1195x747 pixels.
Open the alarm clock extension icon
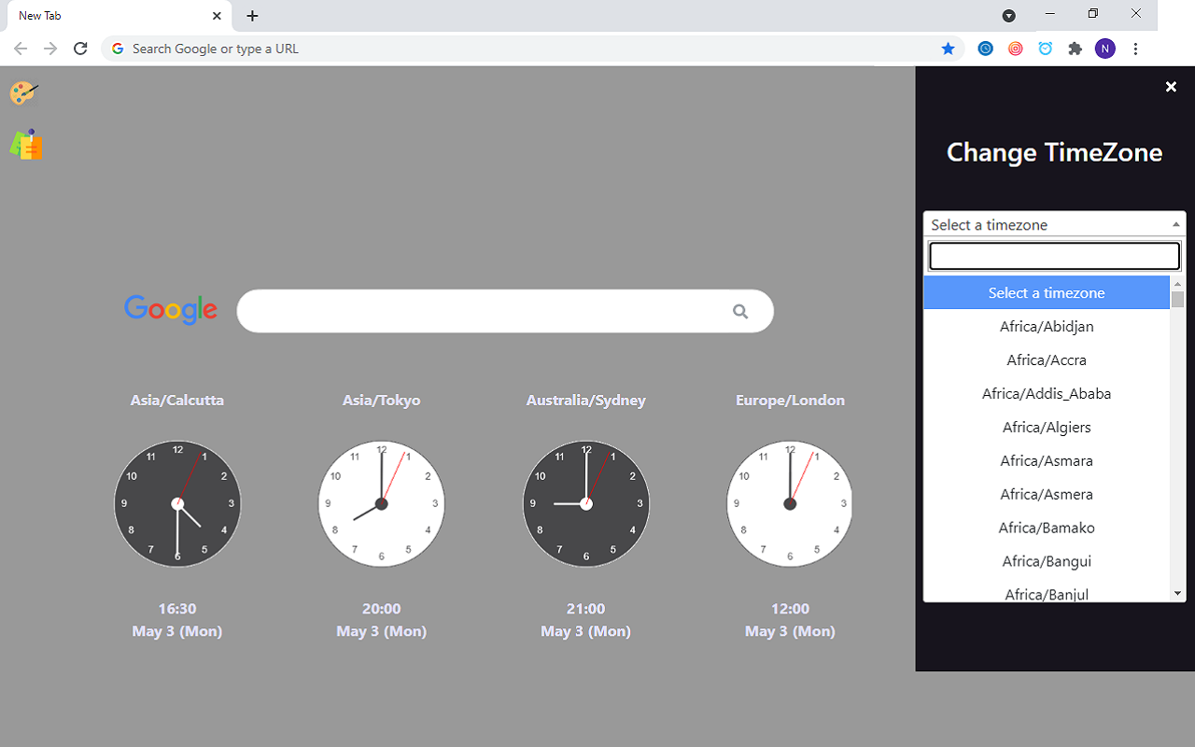click(1045, 48)
